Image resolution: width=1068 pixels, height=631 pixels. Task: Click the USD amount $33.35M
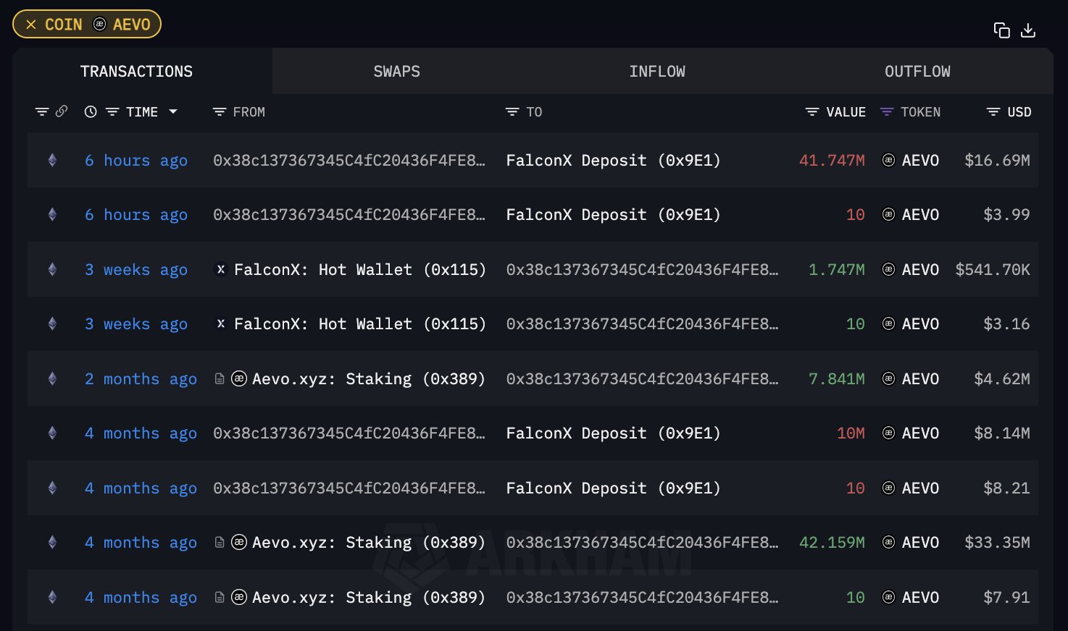tap(997, 542)
